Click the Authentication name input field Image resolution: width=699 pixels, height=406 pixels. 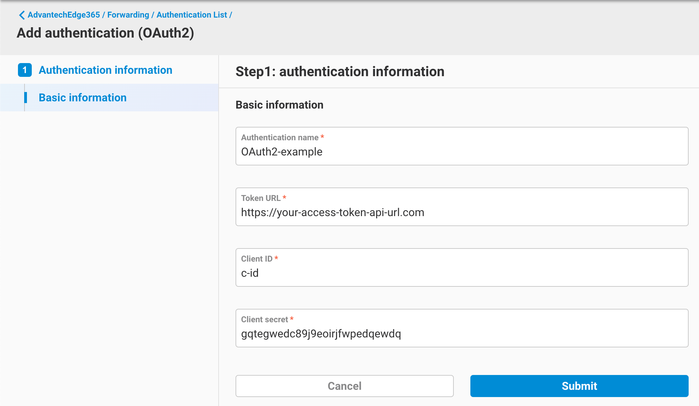(462, 152)
